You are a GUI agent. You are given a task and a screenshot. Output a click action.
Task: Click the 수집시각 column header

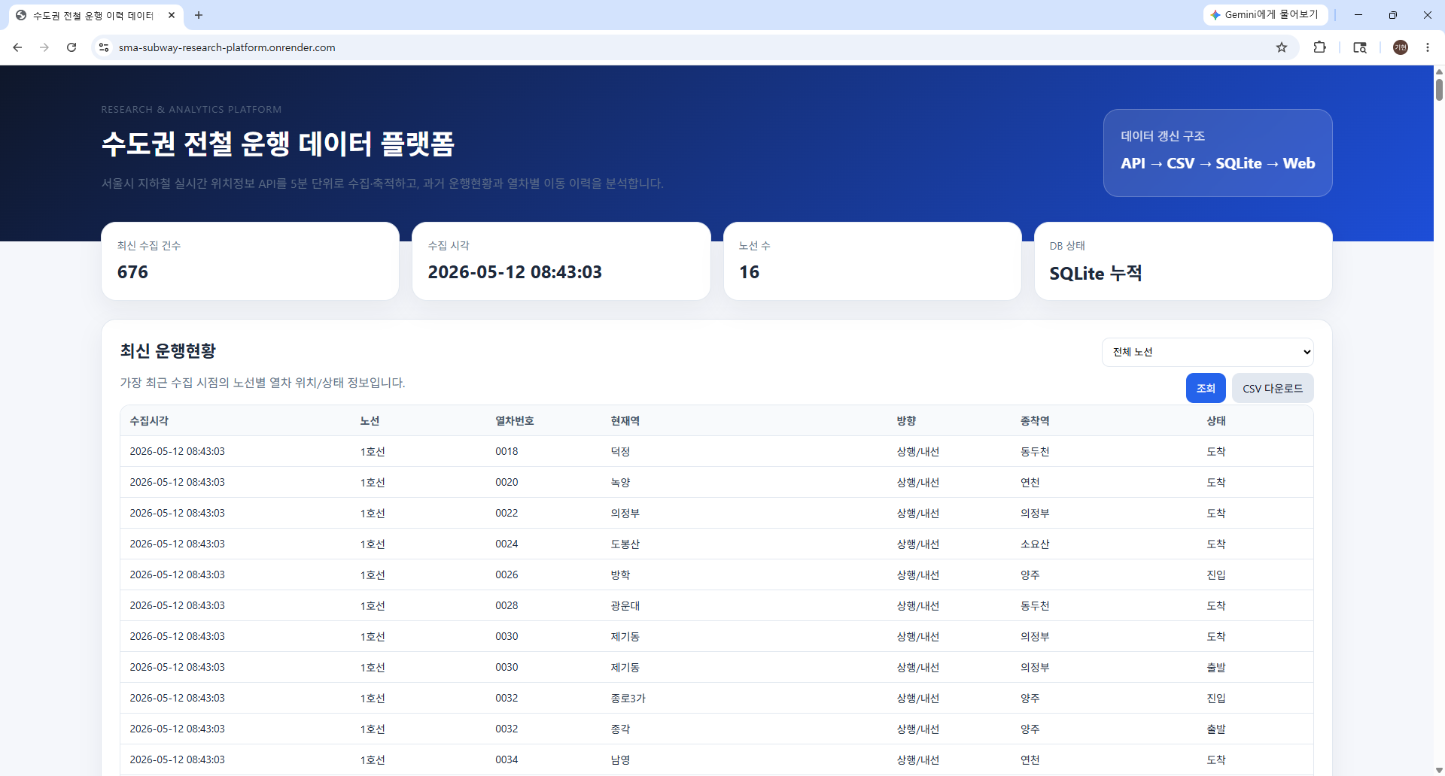149,421
